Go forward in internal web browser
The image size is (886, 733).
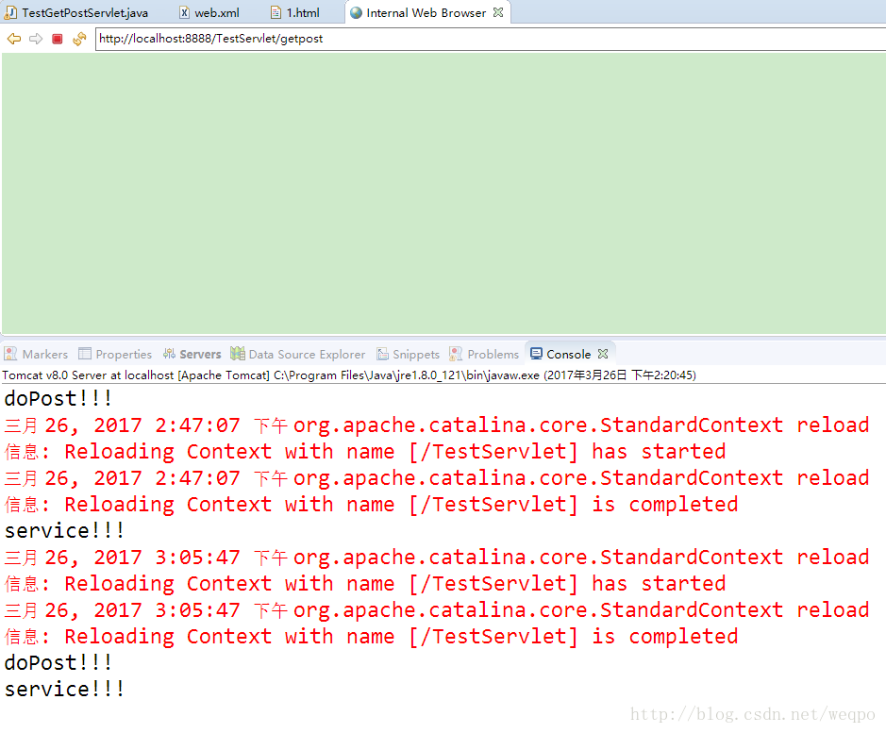click(36, 39)
